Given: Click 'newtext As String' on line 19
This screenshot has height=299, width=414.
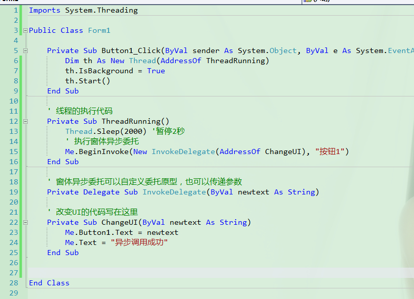Looking at the screenshot, I should click(x=276, y=192).
